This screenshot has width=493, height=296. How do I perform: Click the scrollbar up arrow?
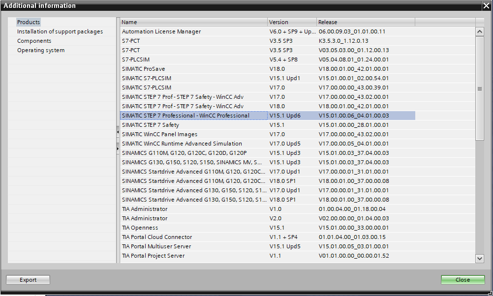coord(480,31)
